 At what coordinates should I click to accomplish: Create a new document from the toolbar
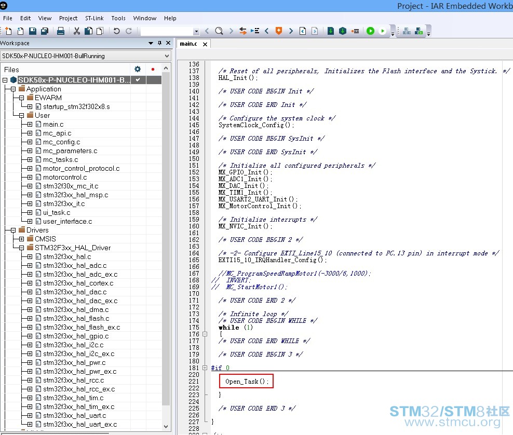click(8, 31)
